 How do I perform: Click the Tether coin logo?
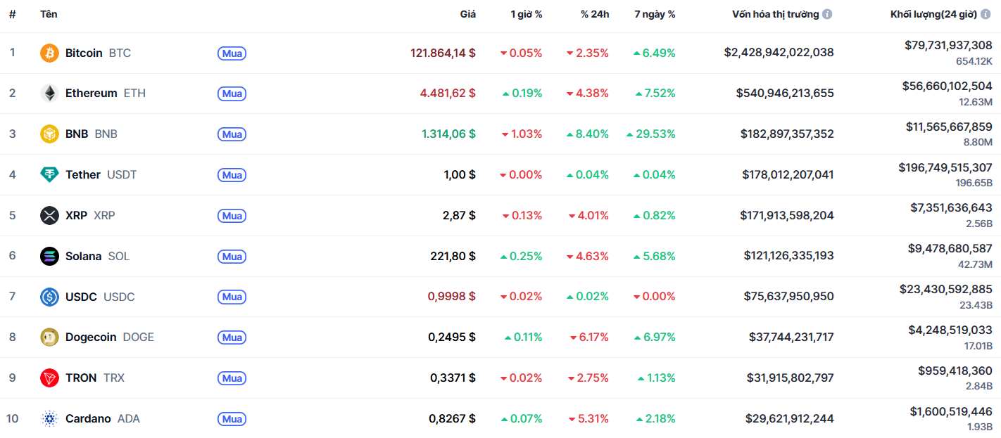(49, 175)
